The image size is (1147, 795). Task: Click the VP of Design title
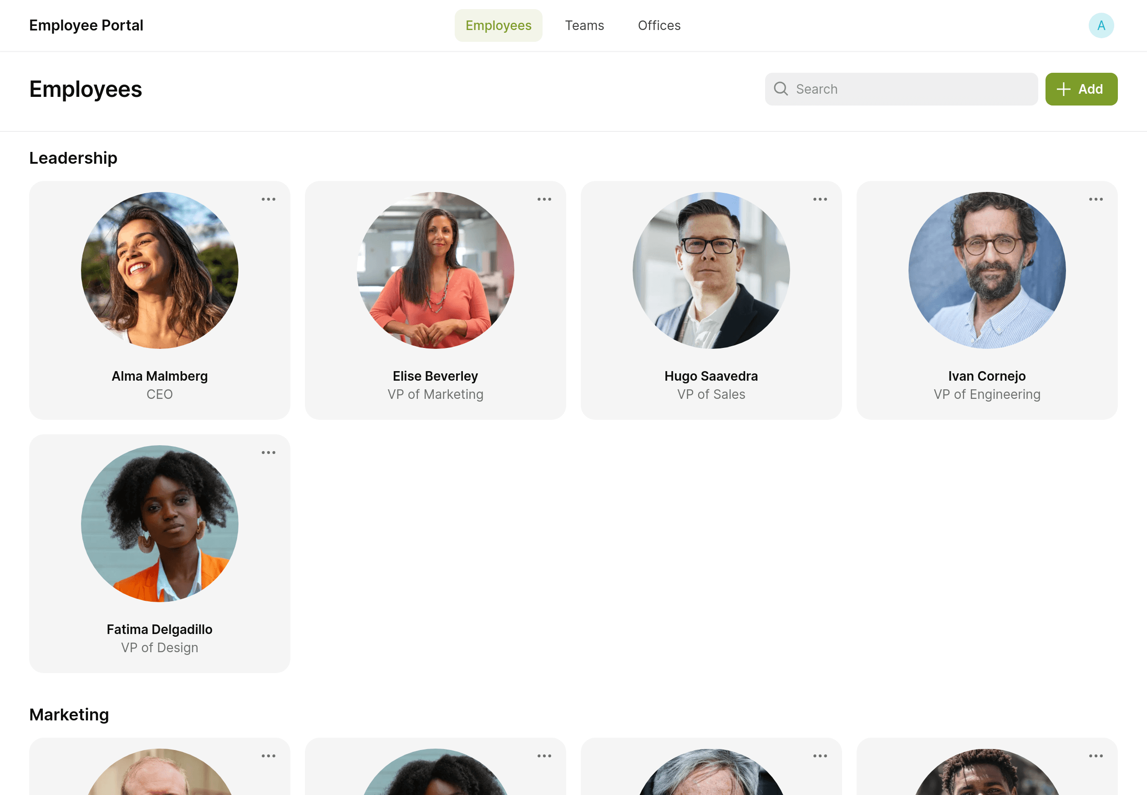pyautogui.click(x=159, y=648)
